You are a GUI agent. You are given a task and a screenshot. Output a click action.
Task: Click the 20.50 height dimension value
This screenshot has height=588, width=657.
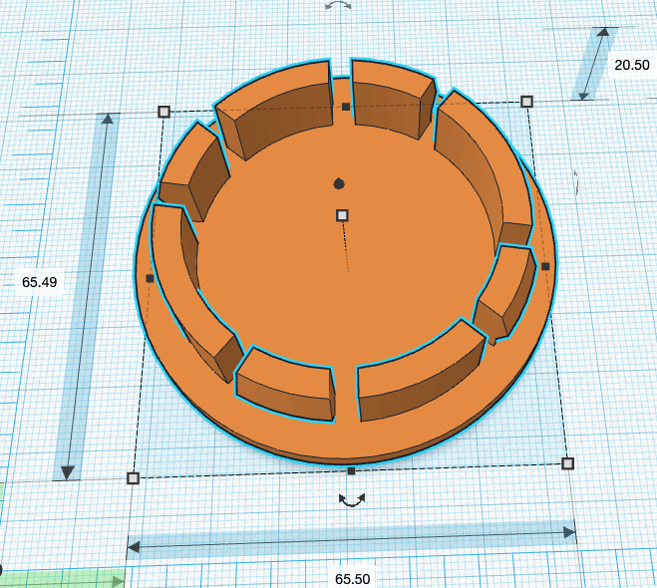pos(632,65)
